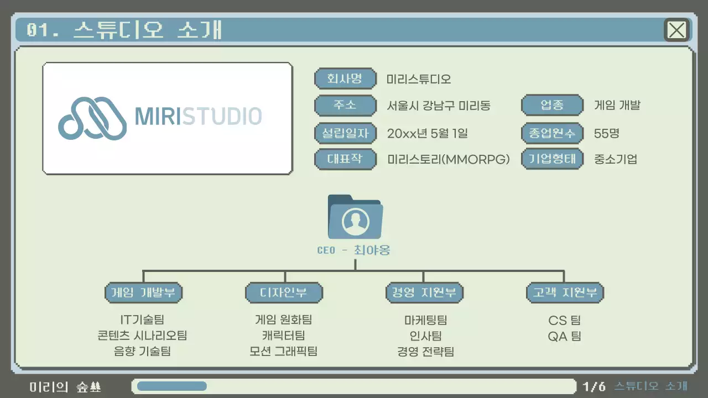
Task: Select the person avatar inside the folder
Action: [x=356, y=220]
